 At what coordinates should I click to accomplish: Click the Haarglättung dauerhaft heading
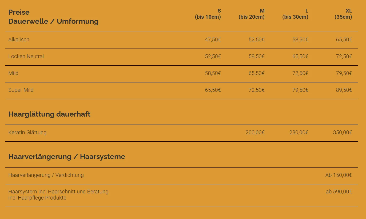coord(49,114)
